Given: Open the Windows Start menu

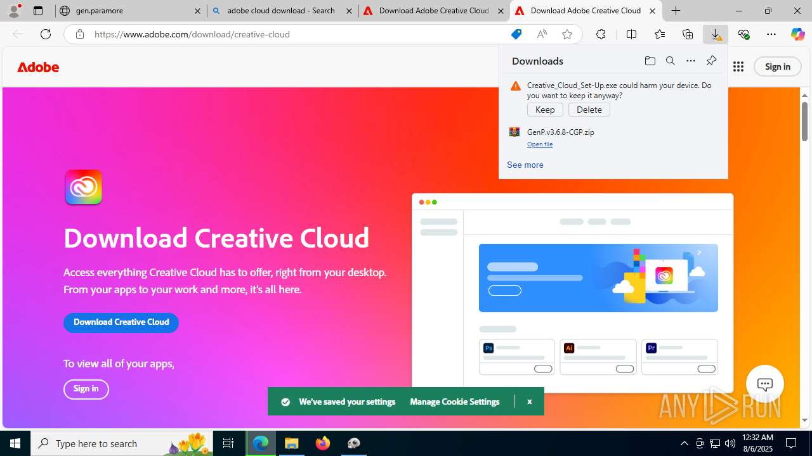Looking at the screenshot, I should click(15, 443).
